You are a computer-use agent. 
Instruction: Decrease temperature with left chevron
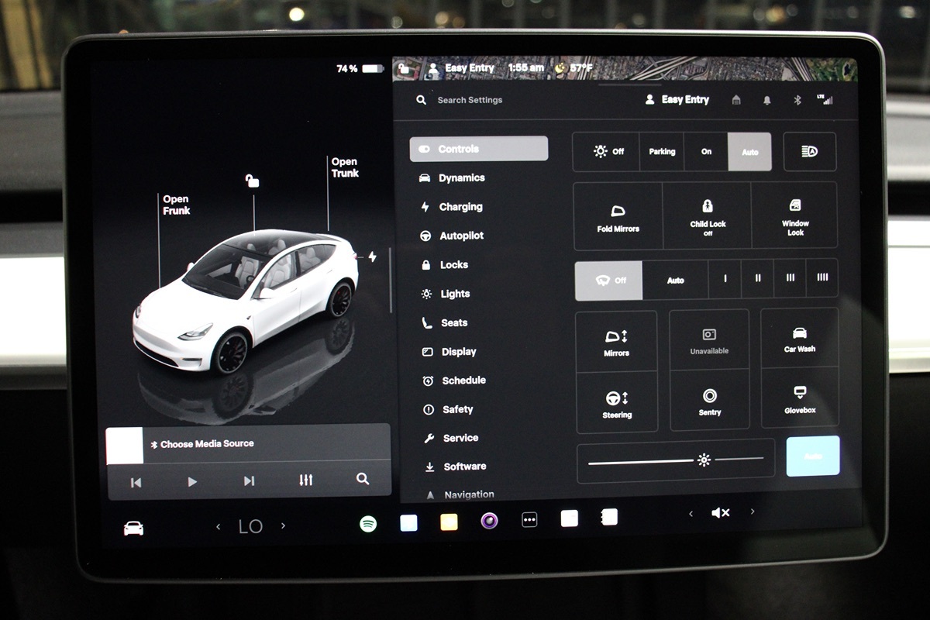tap(218, 527)
